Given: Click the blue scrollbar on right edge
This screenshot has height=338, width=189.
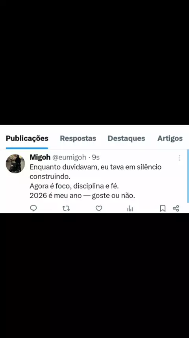Looking at the screenshot, I should pos(188,176).
